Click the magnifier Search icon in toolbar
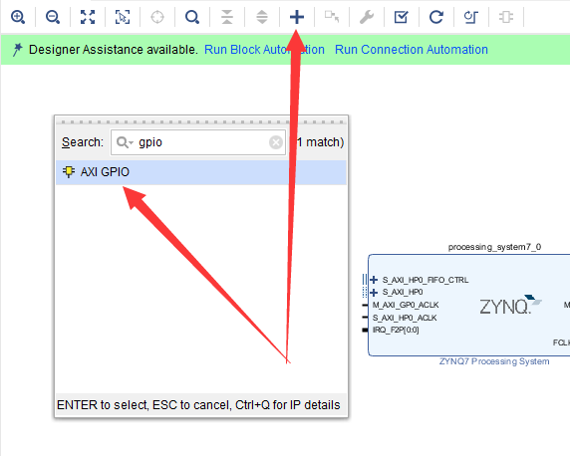The image size is (570, 456). point(192,17)
